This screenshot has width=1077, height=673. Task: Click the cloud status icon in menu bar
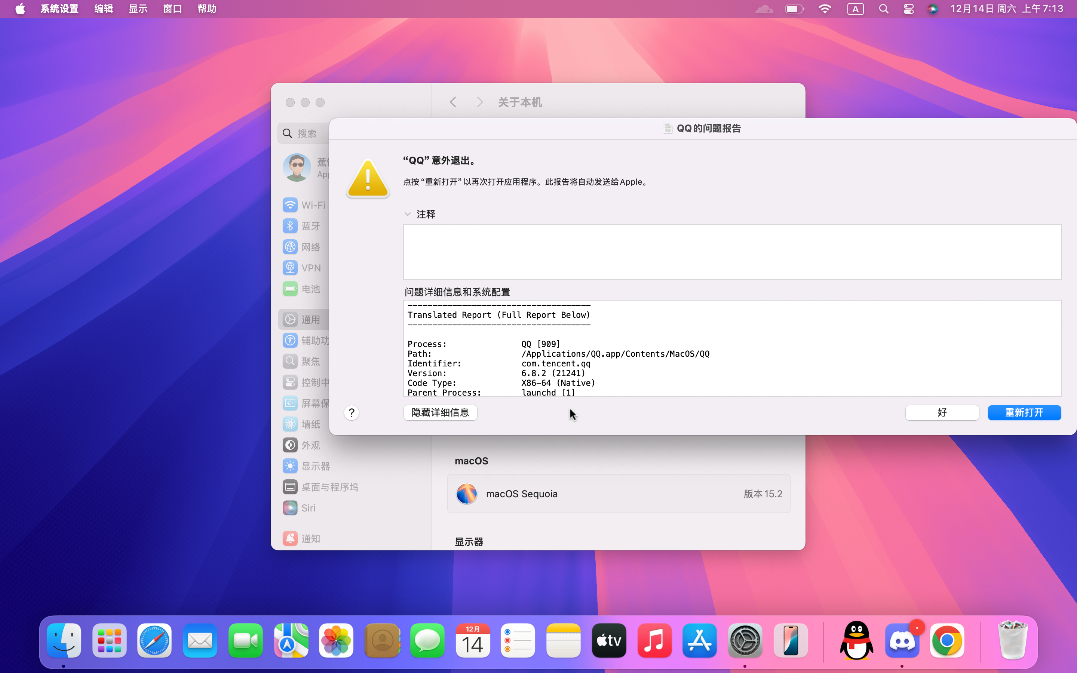[x=764, y=9]
